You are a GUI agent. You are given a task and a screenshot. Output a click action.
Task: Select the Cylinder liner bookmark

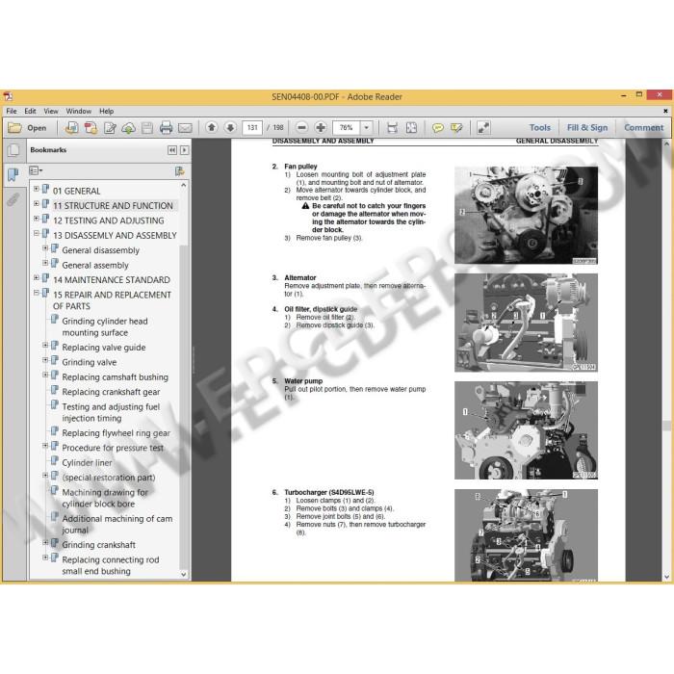point(87,462)
